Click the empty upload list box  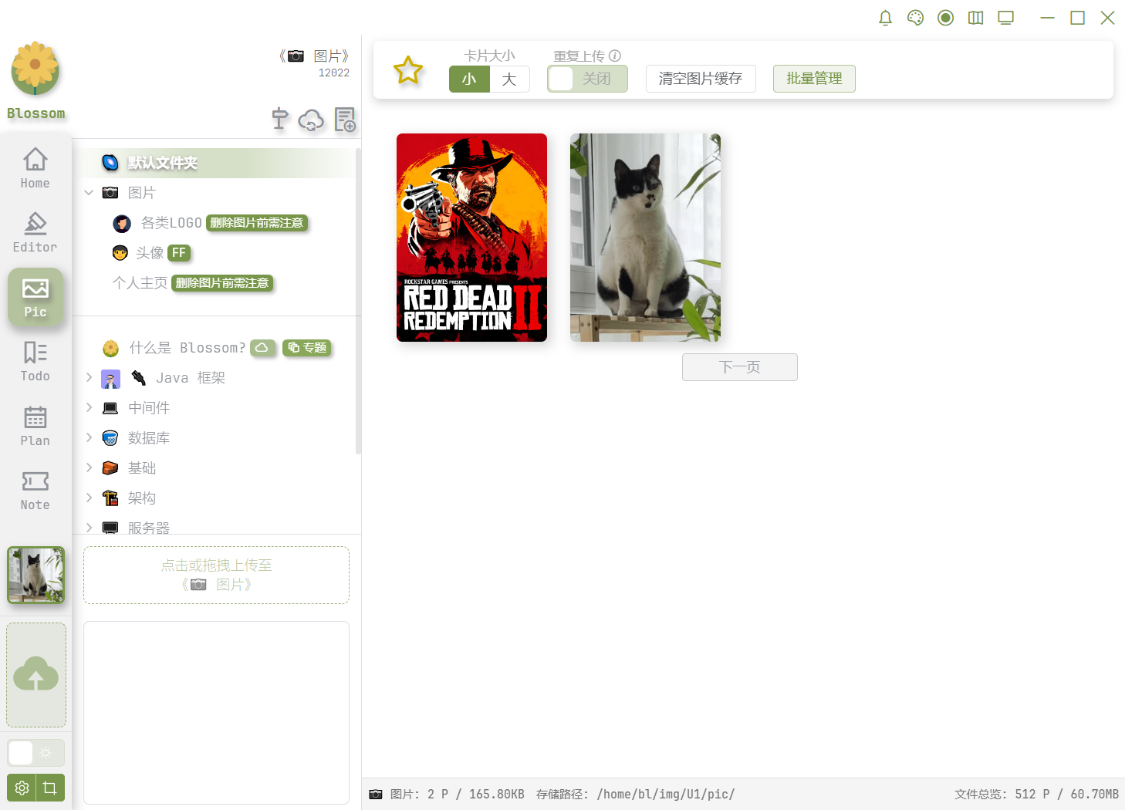coord(216,713)
